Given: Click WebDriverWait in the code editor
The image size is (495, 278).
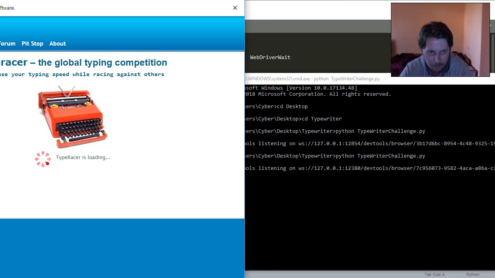Looking at the screenshot, I should pos(270,57).
